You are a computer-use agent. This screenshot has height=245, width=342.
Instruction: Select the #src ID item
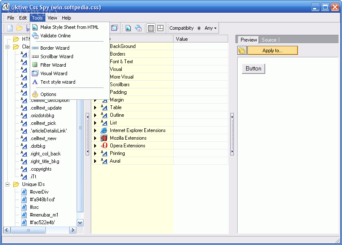34,207
